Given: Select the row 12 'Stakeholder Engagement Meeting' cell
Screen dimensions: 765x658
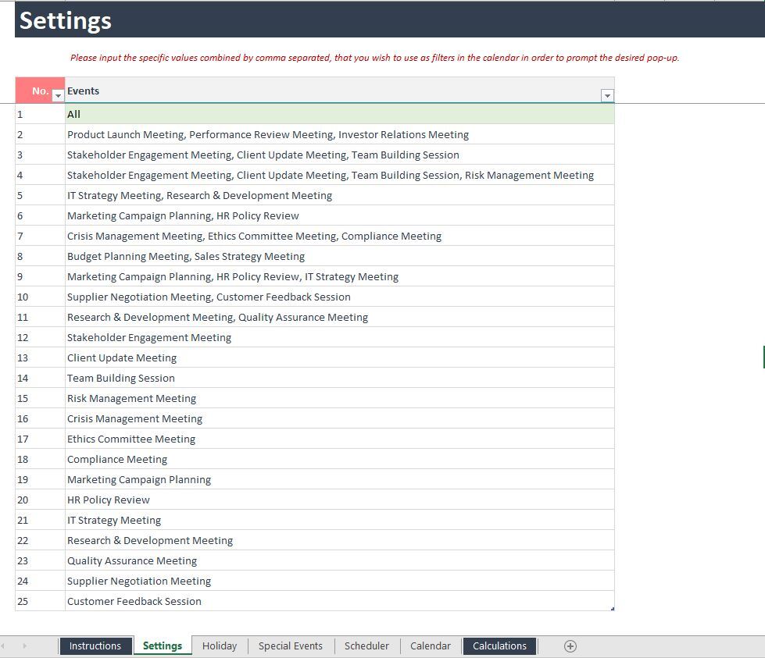Looking at the screenshot, I should pos(340,338).
